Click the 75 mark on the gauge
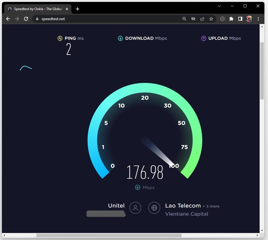This screenshot has height=240, width=268. pyautogui.click(x=184, y=147)
